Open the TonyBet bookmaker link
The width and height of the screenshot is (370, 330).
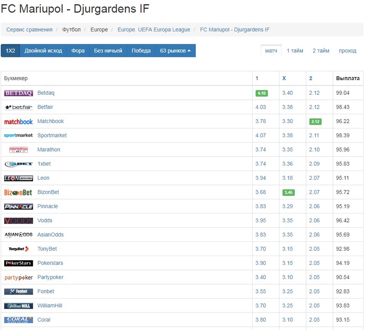point(47,249)
